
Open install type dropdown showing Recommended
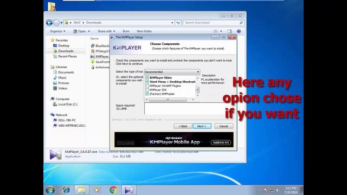coord(172,72)
